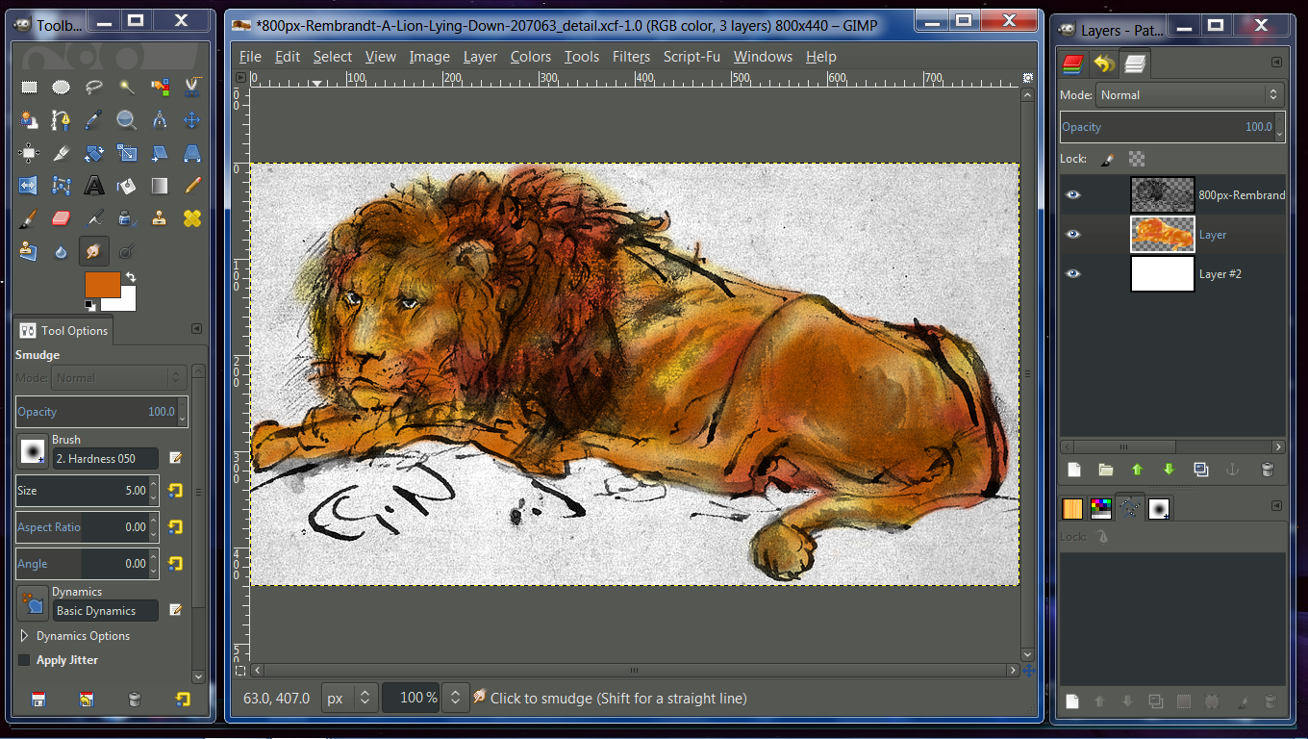Select the Text tool
The image size is (1308, 739).
click(x=94, y=185)
